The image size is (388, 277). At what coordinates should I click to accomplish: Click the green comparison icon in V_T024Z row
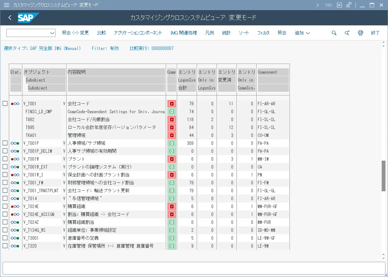[172, 222]
